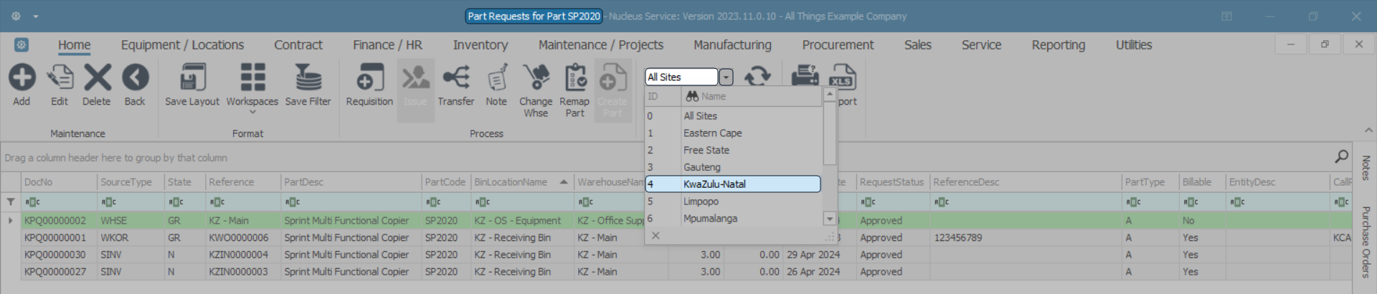Click the Note icon

coord(496,77)
